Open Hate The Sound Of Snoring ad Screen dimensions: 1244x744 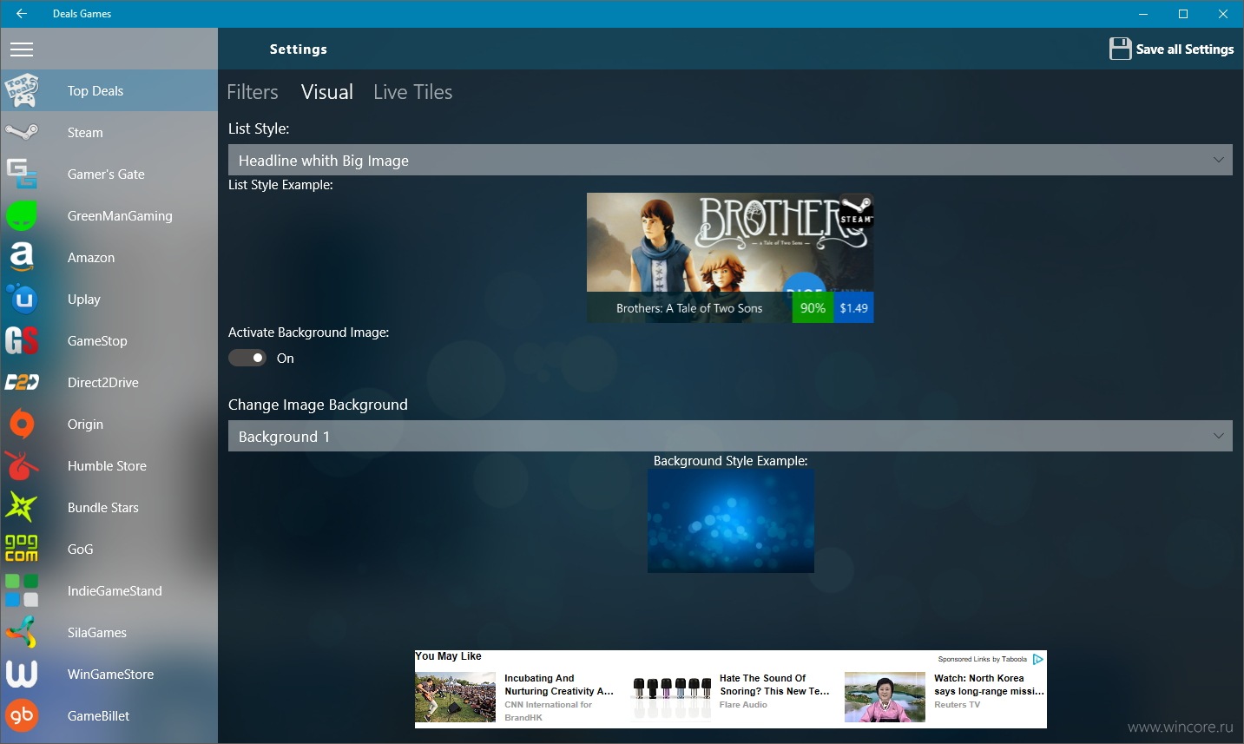pos(774,685)
